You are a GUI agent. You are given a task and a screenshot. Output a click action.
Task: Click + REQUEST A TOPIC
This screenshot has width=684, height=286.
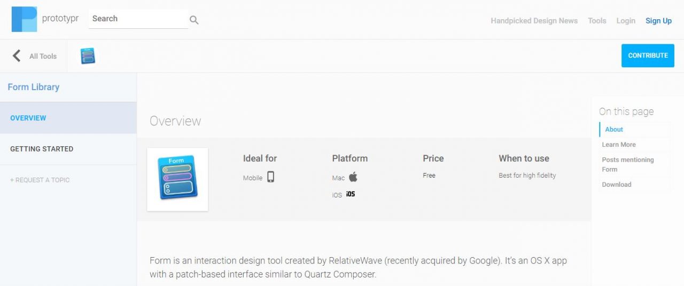click(x=40, y=180)
